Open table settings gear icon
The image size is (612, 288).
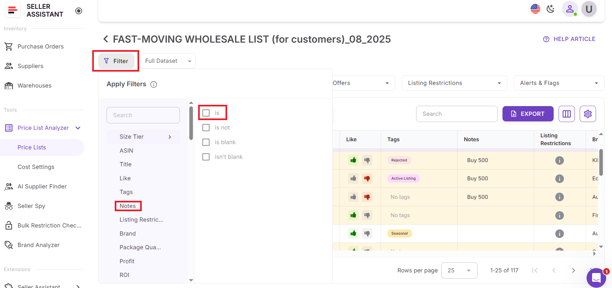(x=588, y=114)
